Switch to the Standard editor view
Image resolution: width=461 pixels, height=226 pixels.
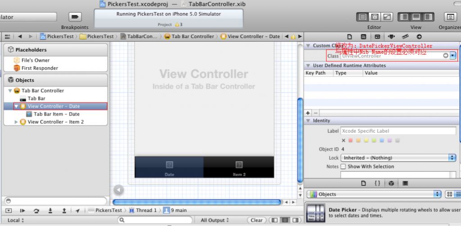click(363, 17)
